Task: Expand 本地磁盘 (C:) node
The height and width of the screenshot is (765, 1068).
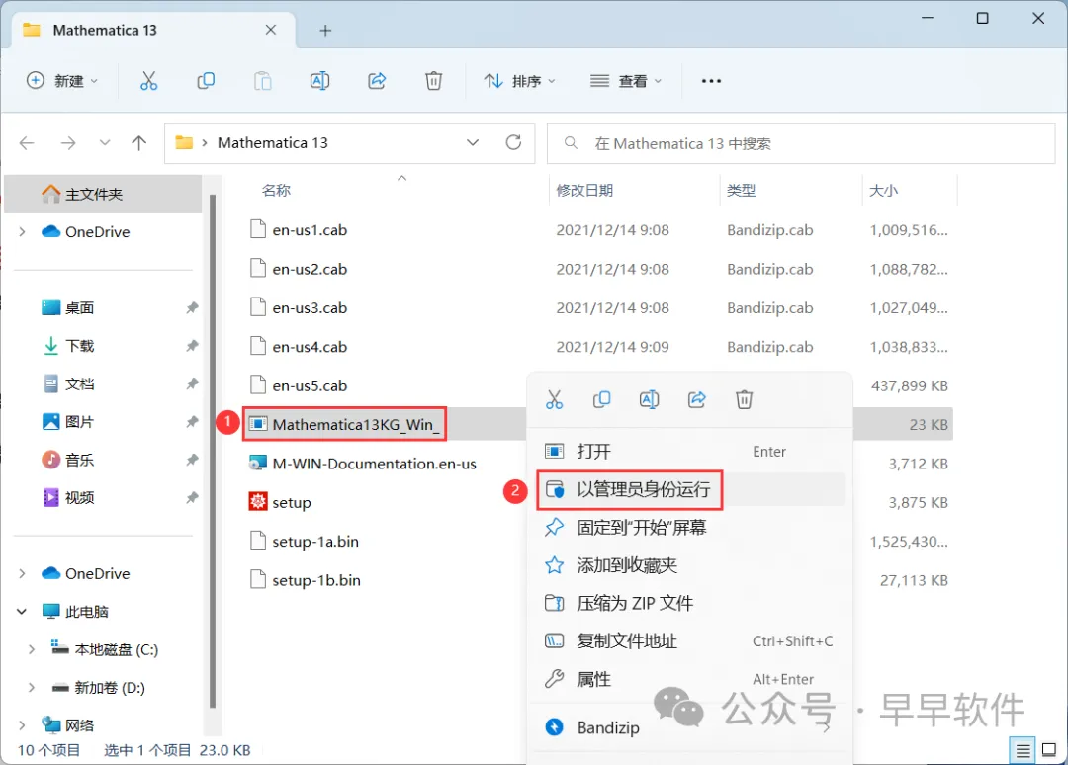Action: [32, 649]
